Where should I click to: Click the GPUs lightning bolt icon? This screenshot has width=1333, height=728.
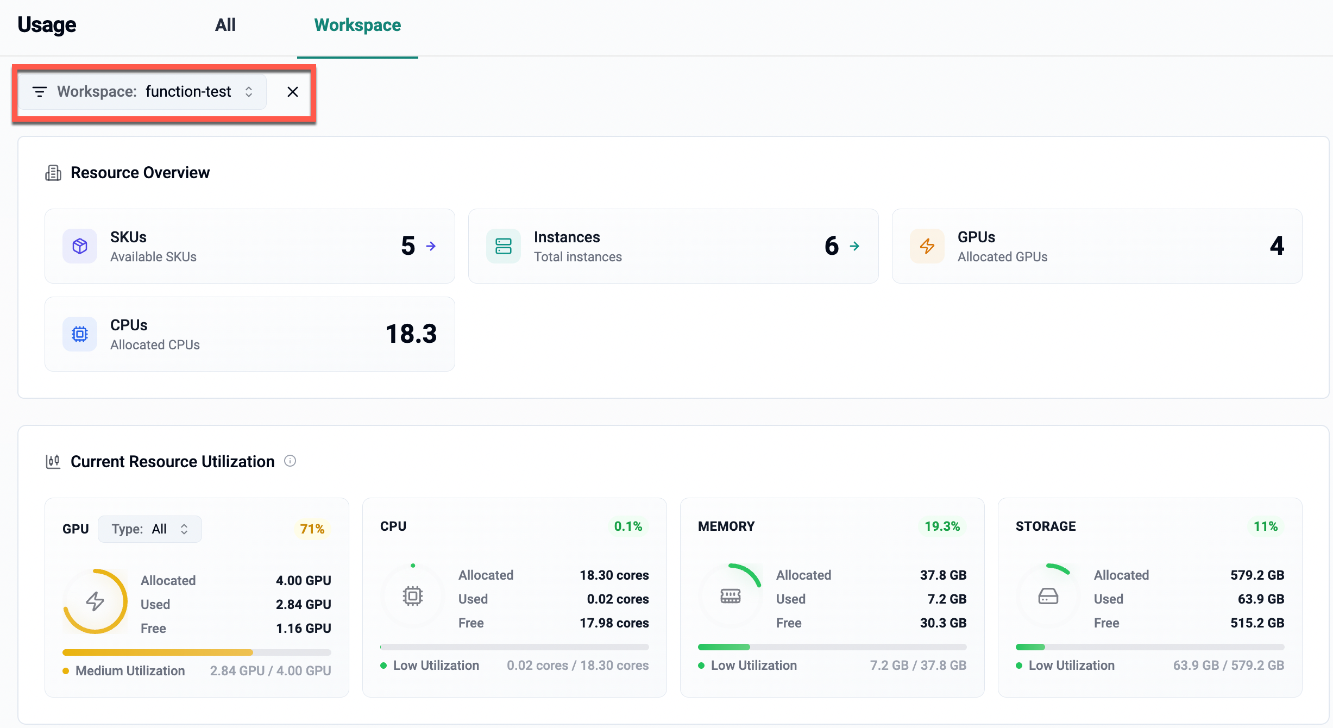click(927, 246)
